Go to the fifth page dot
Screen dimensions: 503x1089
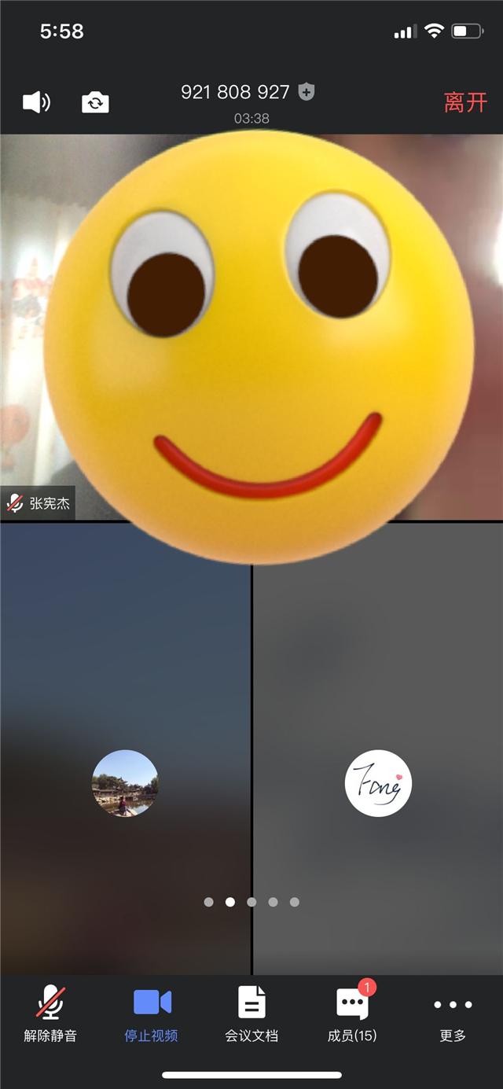pos(294,902)
